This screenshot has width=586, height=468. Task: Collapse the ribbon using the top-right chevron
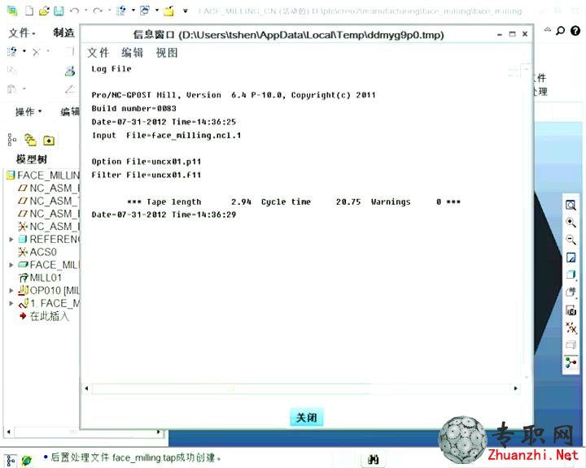(547, 30)
